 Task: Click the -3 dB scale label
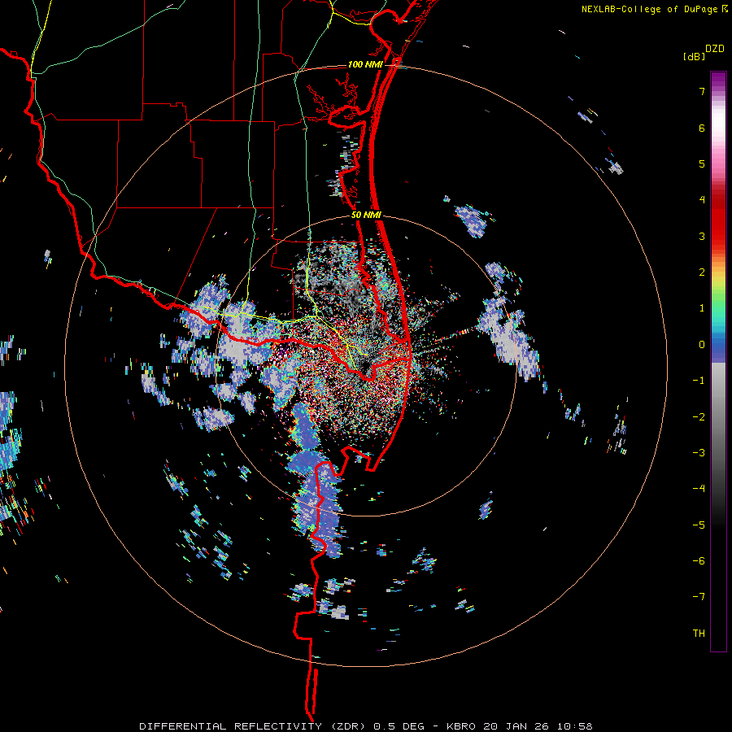pyautogui.click(x=699, y=453)
